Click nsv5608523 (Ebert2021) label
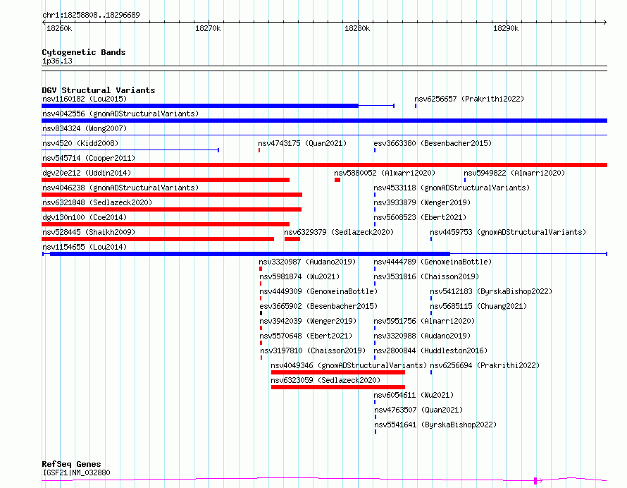 (x=420, y=217)
